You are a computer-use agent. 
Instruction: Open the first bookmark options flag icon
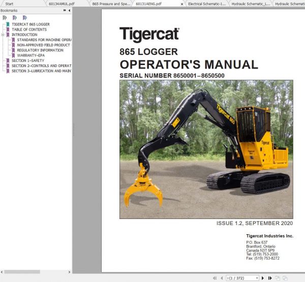point(5,18)
